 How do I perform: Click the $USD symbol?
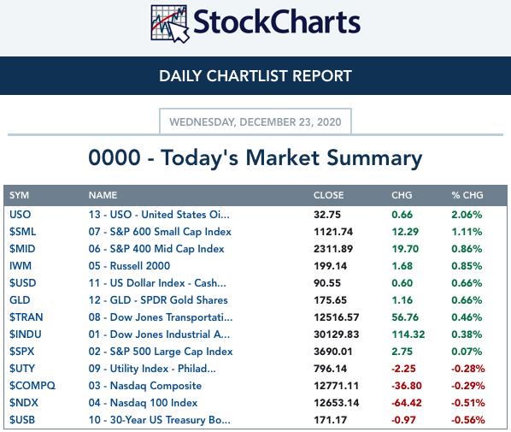tap(22, 283)
